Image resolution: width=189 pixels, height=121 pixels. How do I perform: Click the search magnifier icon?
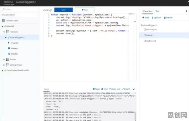(x=3, y=9)
